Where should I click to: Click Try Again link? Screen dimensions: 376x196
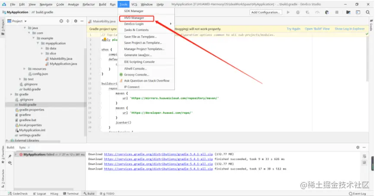[x=293, y=29]
